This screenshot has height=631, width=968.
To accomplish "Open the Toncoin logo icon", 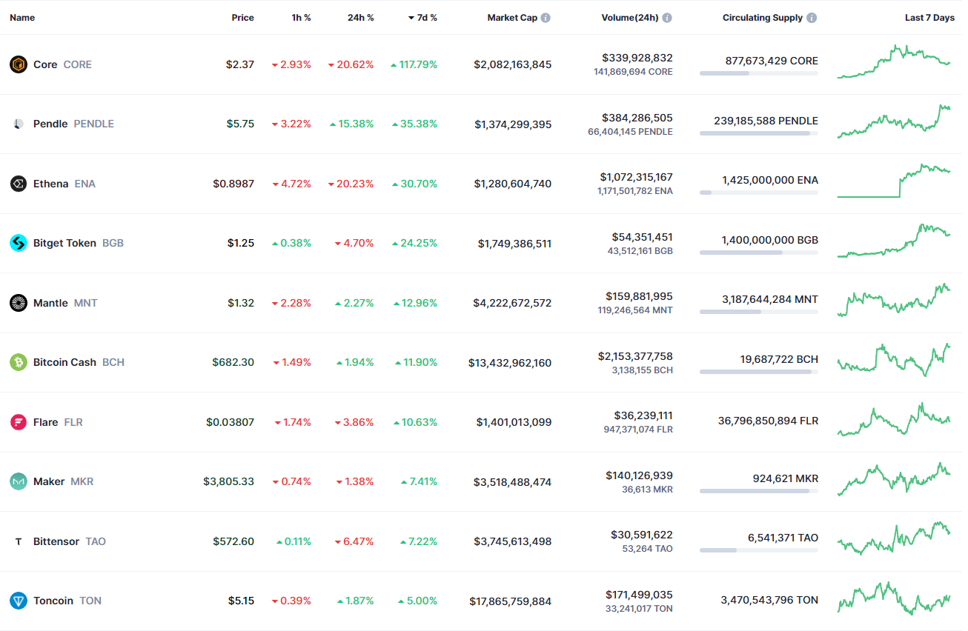I will 19,601.
